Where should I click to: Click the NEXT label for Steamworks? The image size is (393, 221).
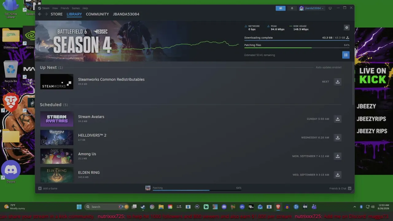click(325, 82)
